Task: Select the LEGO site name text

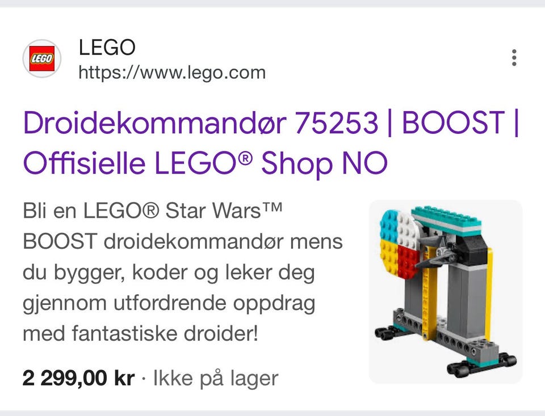Action: (x=107, y=47)
